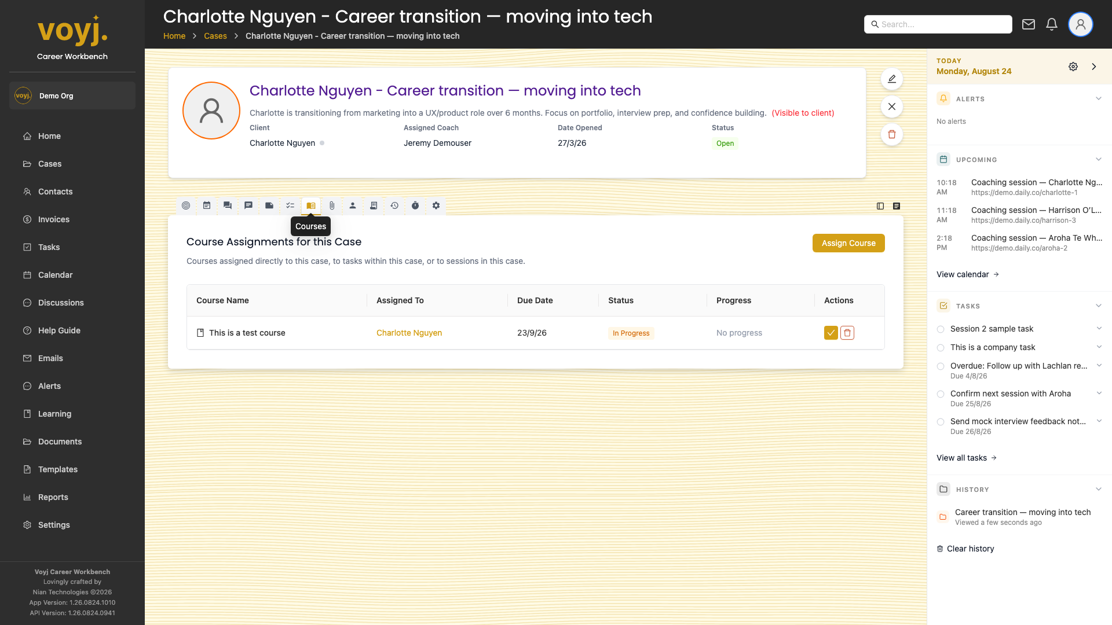Screen dimensions: 1112x625
Task: Open the history clock tab icon
Action: coord(394,205)
